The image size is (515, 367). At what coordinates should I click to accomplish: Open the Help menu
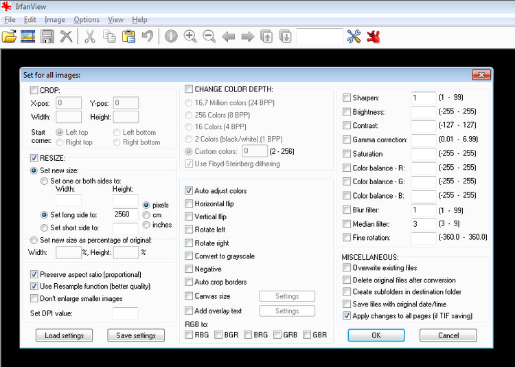(139, 20)
